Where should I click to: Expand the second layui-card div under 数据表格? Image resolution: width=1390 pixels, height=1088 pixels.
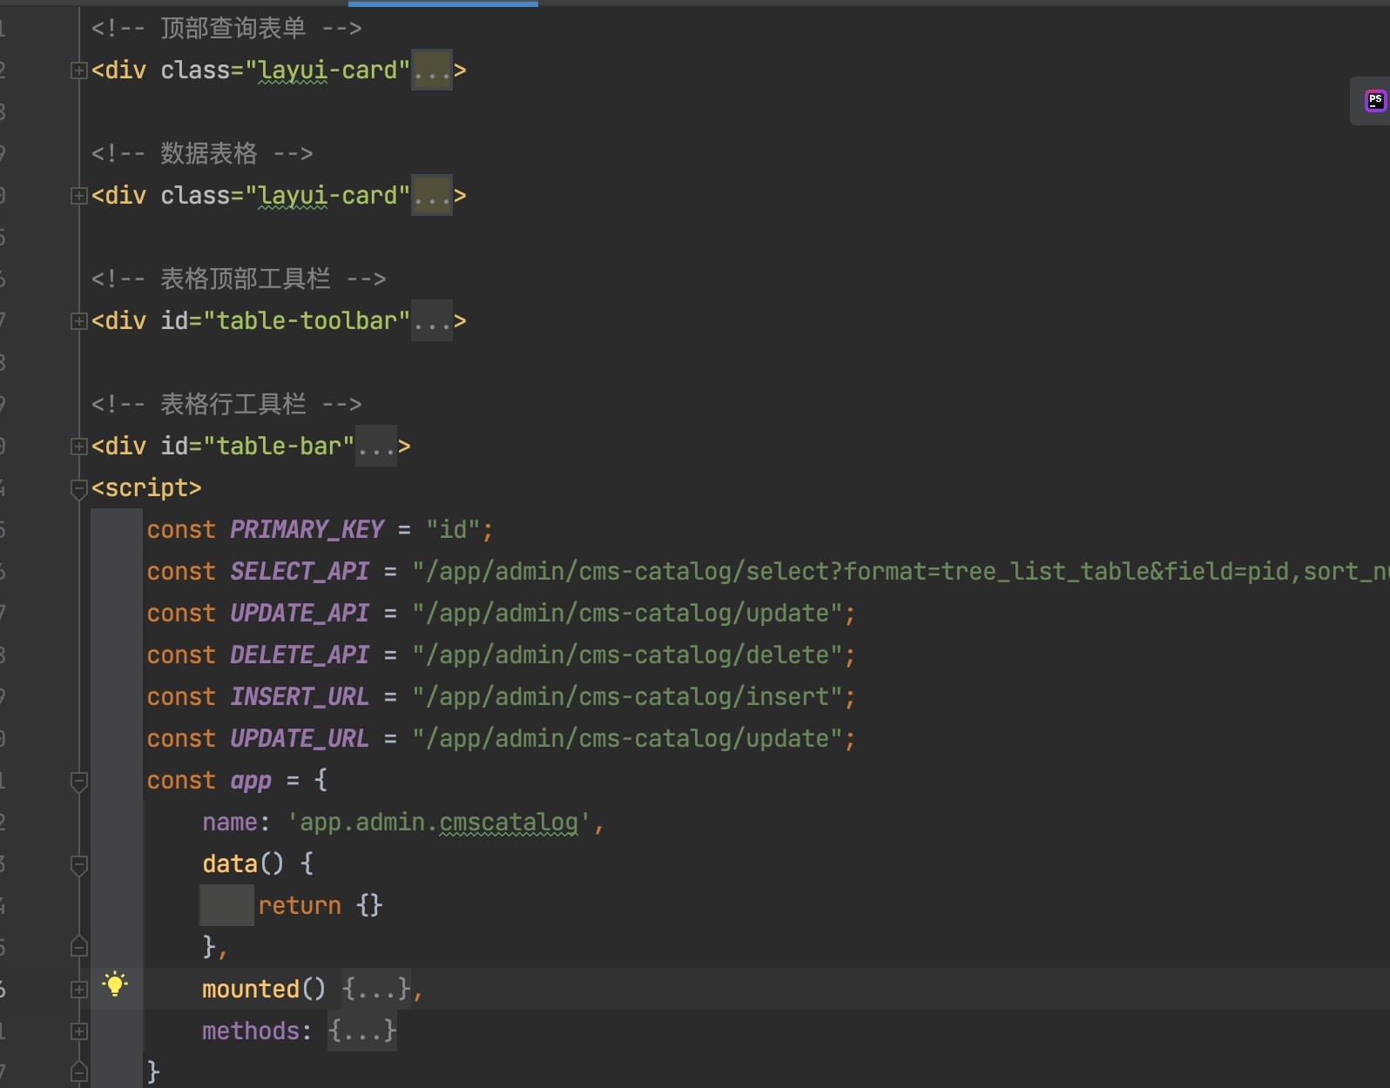click(79, 196)
